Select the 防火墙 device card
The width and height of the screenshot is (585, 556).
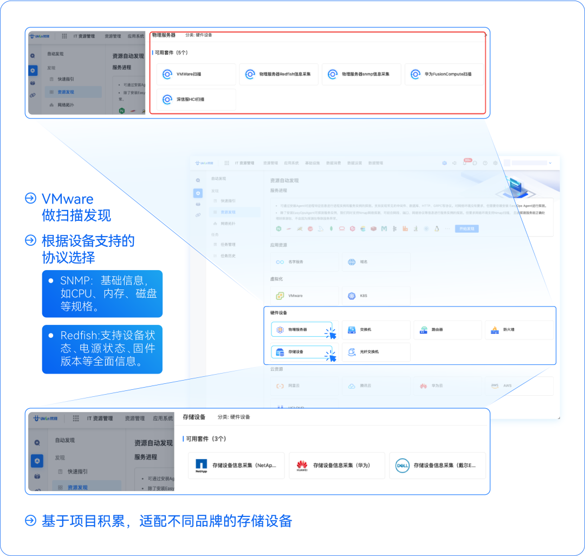point(519,330)
